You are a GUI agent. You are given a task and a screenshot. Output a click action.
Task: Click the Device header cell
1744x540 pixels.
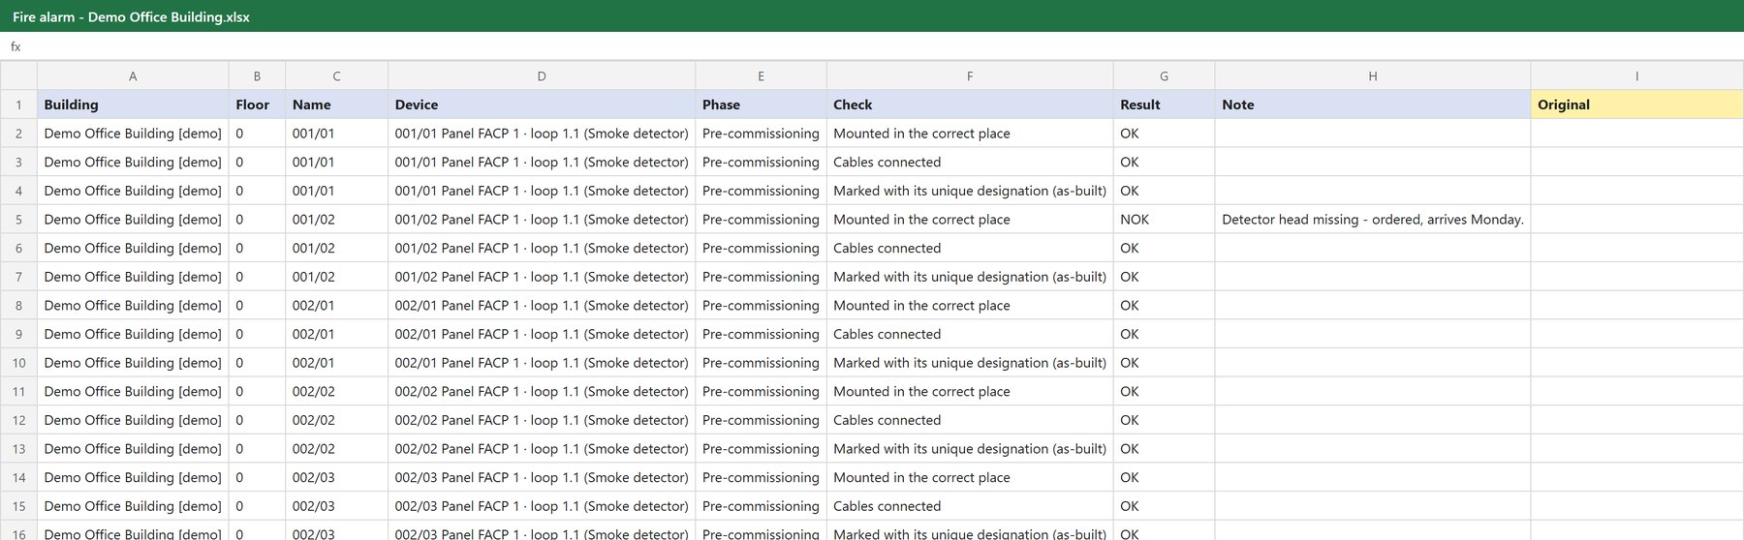point(542,105)
